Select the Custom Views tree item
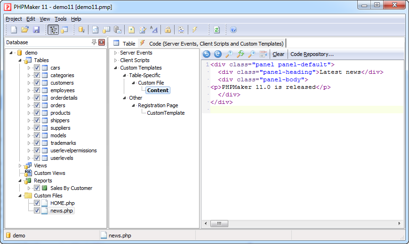The image size is (409, 244). tap(49, 173)
